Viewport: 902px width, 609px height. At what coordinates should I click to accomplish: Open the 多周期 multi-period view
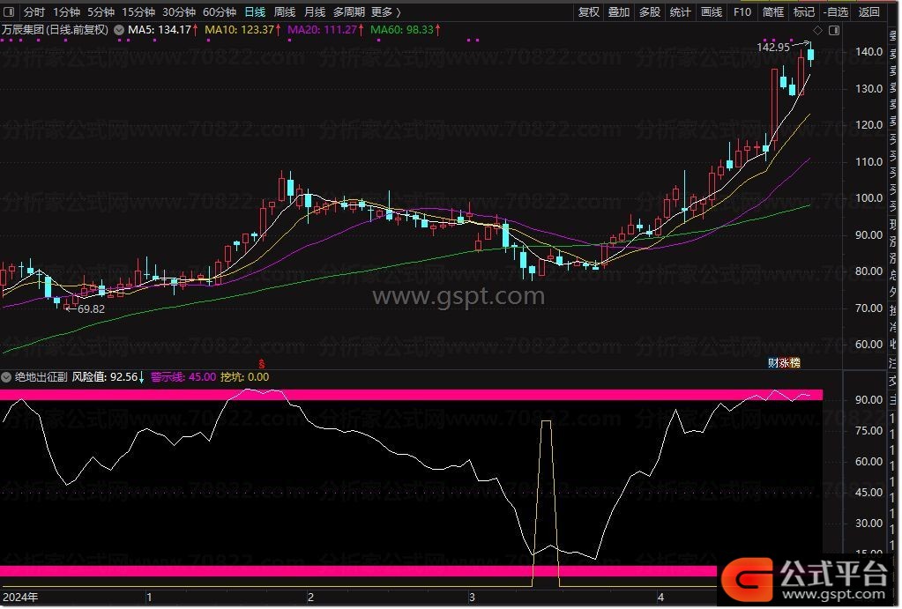pyautogui.click(x=348, y=11)
